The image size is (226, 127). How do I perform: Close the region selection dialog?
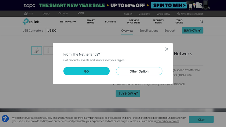click(167, 49)
